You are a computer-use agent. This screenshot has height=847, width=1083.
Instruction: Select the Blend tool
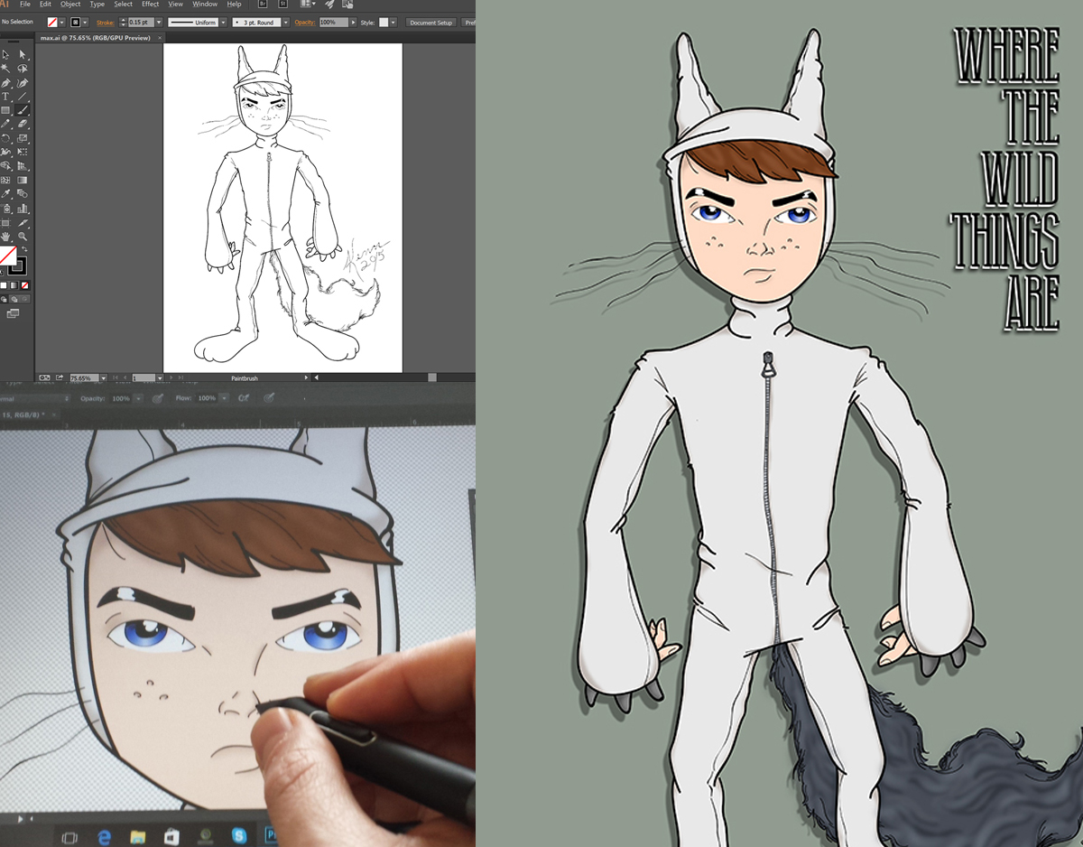pyautogui.click(x=23, y=193)
